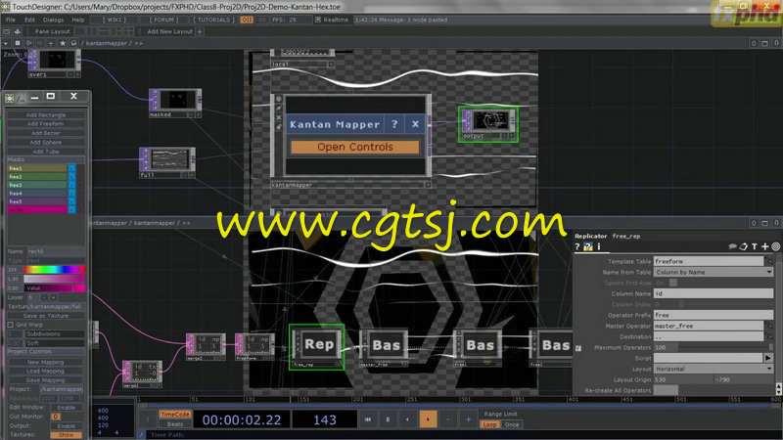Open the Help menu
Screen dimensions: 783x440
pos(78,20)
